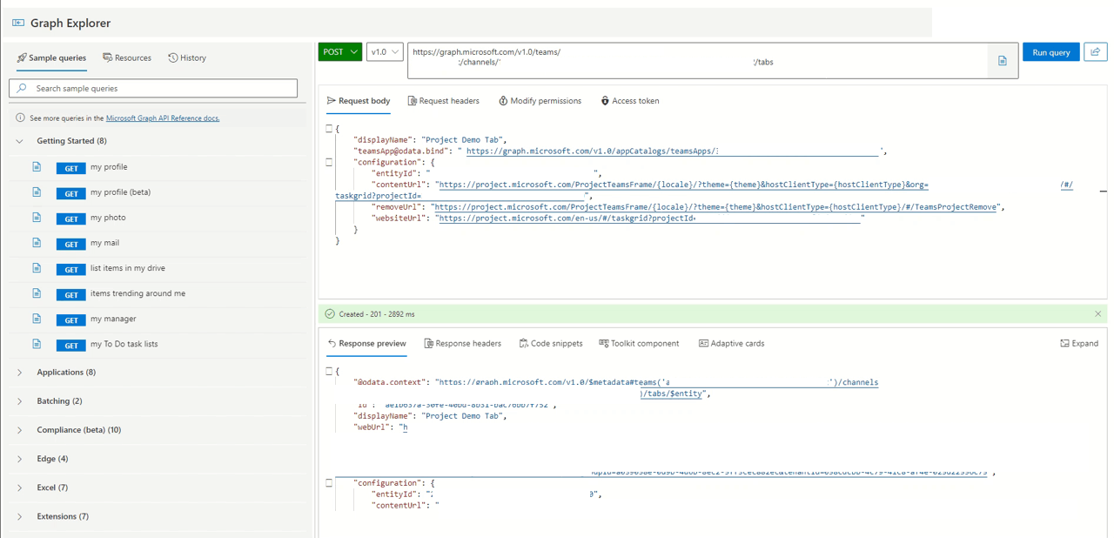Select the GET my profile query
This screenshot has width=1114, height=538.
coord(109,167)
